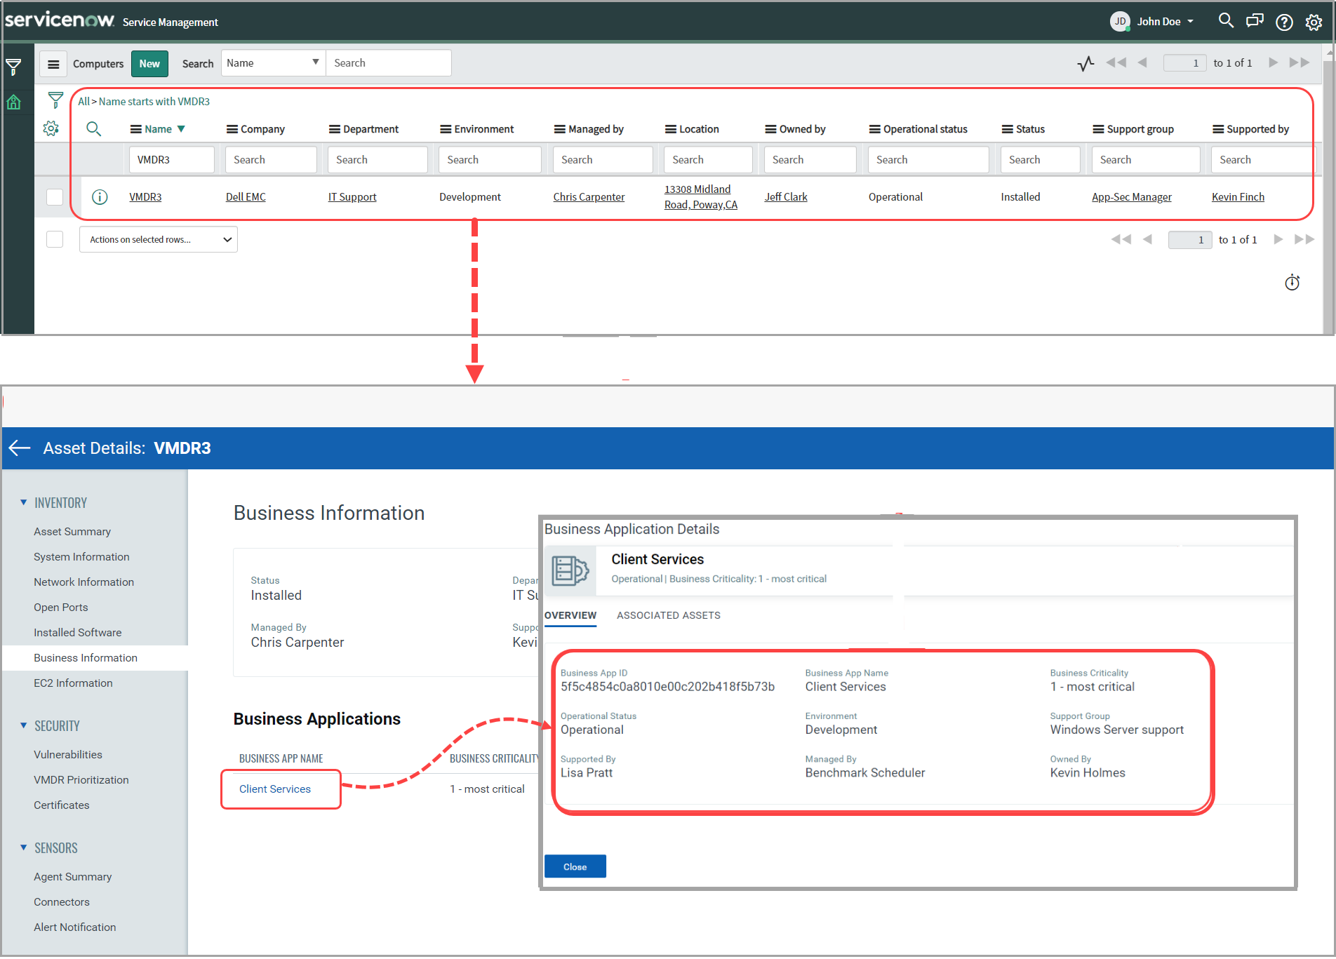
Task: Type in the Company column search field
Action: [x=271, y=159]
